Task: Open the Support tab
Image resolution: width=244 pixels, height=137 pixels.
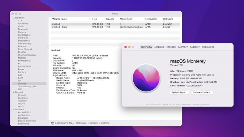Action: coord(195,47)
